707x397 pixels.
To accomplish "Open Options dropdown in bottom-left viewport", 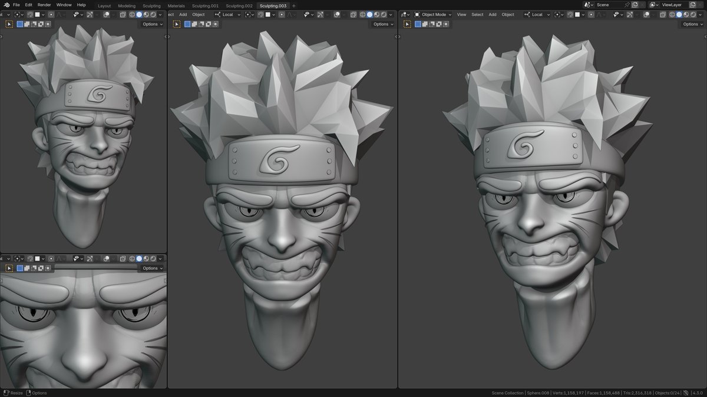I will [x=152, y=268].
